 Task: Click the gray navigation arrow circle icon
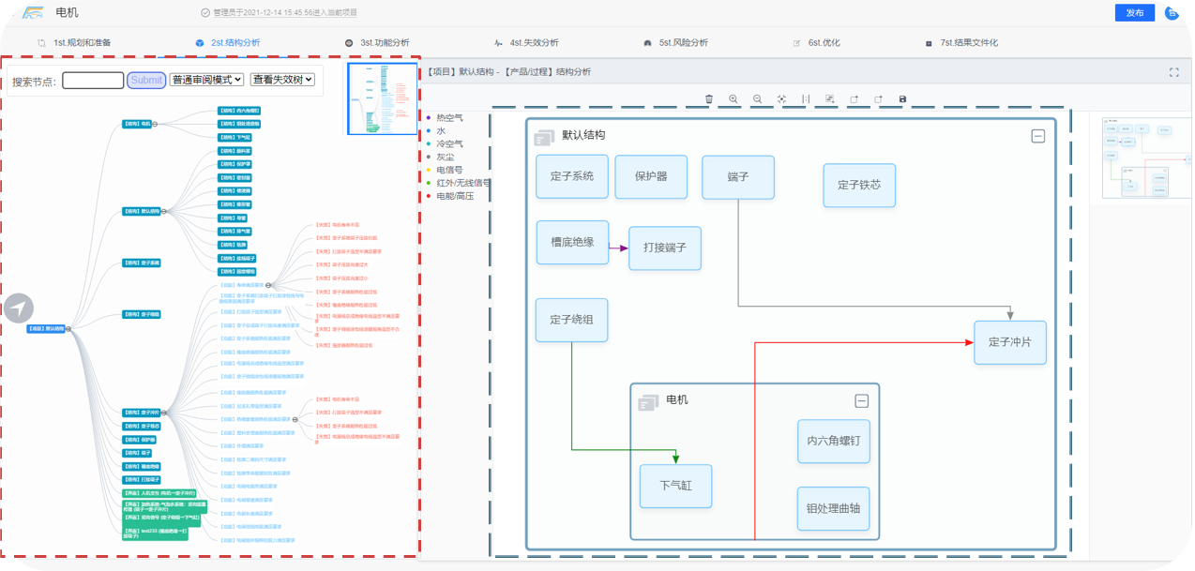pyautogui.click(x=19, y=308)
